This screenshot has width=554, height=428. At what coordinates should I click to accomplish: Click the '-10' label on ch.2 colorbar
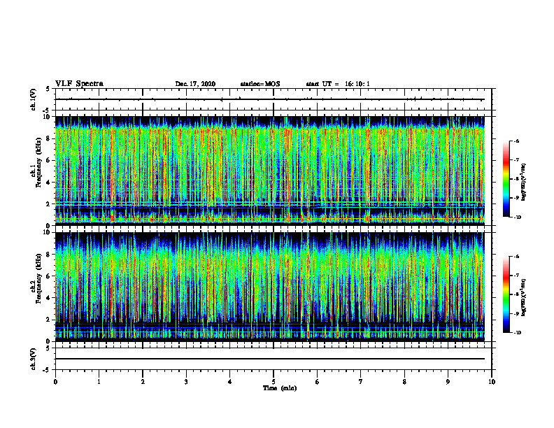pos(518,333)
